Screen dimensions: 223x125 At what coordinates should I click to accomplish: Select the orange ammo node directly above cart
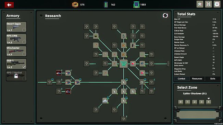(x=124, y=55)
